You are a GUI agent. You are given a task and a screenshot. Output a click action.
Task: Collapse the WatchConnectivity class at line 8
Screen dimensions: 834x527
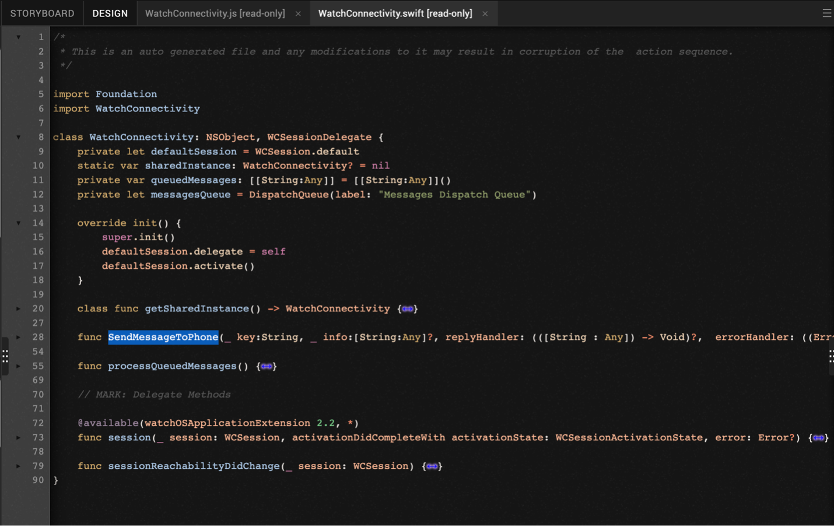[x=19, y=137]
